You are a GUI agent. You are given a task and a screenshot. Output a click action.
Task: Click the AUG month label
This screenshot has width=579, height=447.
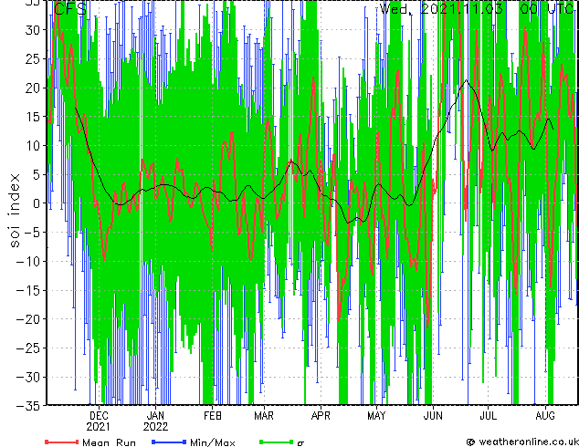pyautogui.click(x=545, y=416)
